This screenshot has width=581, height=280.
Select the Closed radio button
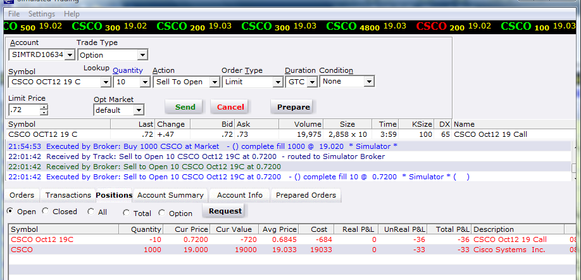coord(45,211)
